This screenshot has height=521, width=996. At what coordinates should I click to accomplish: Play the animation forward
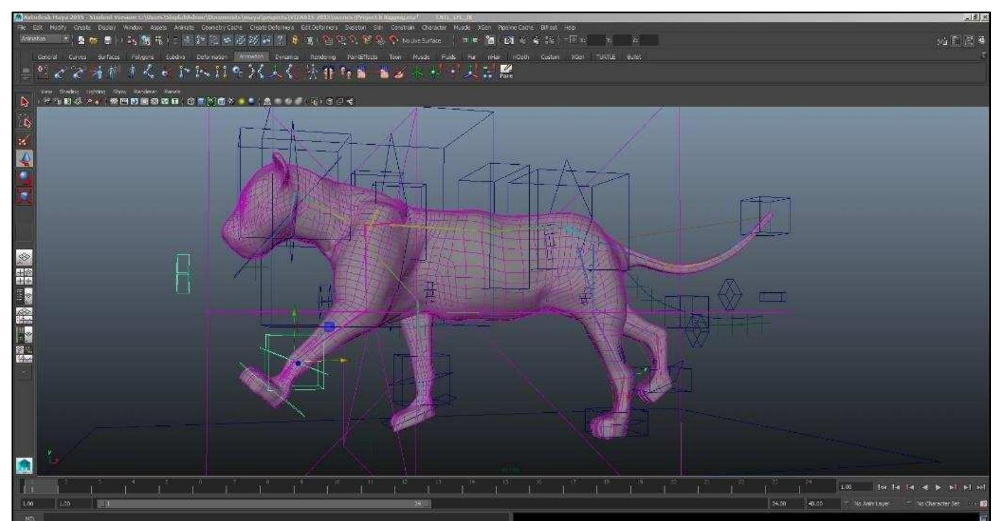point(938,487)
